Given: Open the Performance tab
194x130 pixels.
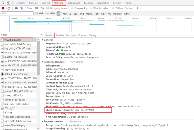Looking at the screenshot, I should [x=74, y=3].
